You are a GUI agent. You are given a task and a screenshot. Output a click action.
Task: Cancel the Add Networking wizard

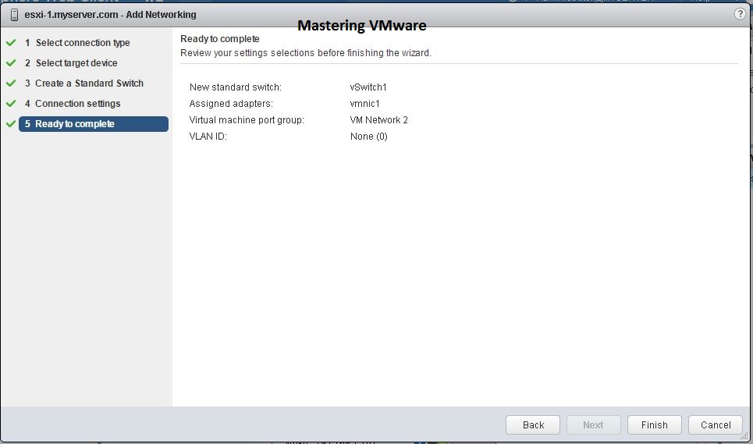[x=716, y=424]
